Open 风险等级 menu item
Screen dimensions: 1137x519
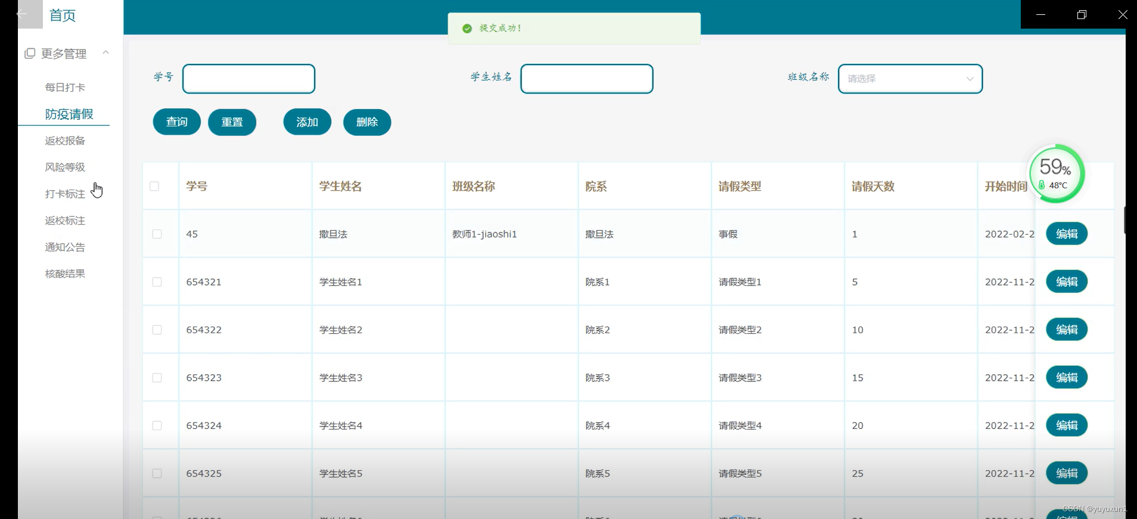(x=65, y=167)
